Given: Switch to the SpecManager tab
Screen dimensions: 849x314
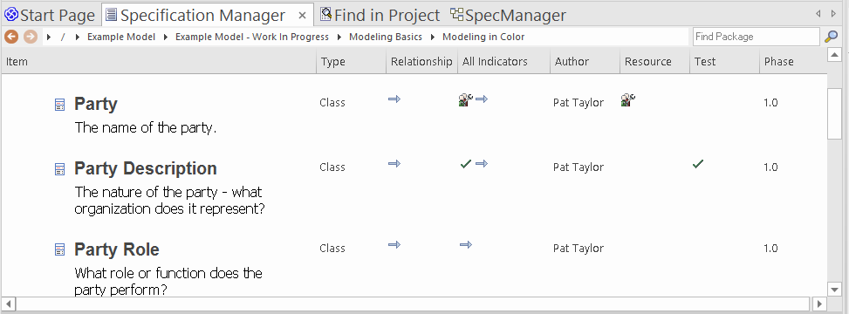Looking at the screenshot, I should (x=509, y=15).
